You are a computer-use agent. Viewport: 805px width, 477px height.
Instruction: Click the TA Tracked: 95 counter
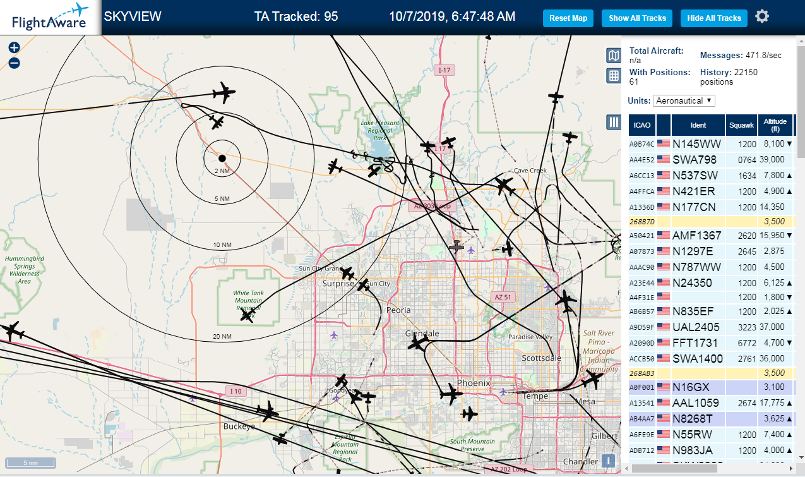(x=296, y=16)
